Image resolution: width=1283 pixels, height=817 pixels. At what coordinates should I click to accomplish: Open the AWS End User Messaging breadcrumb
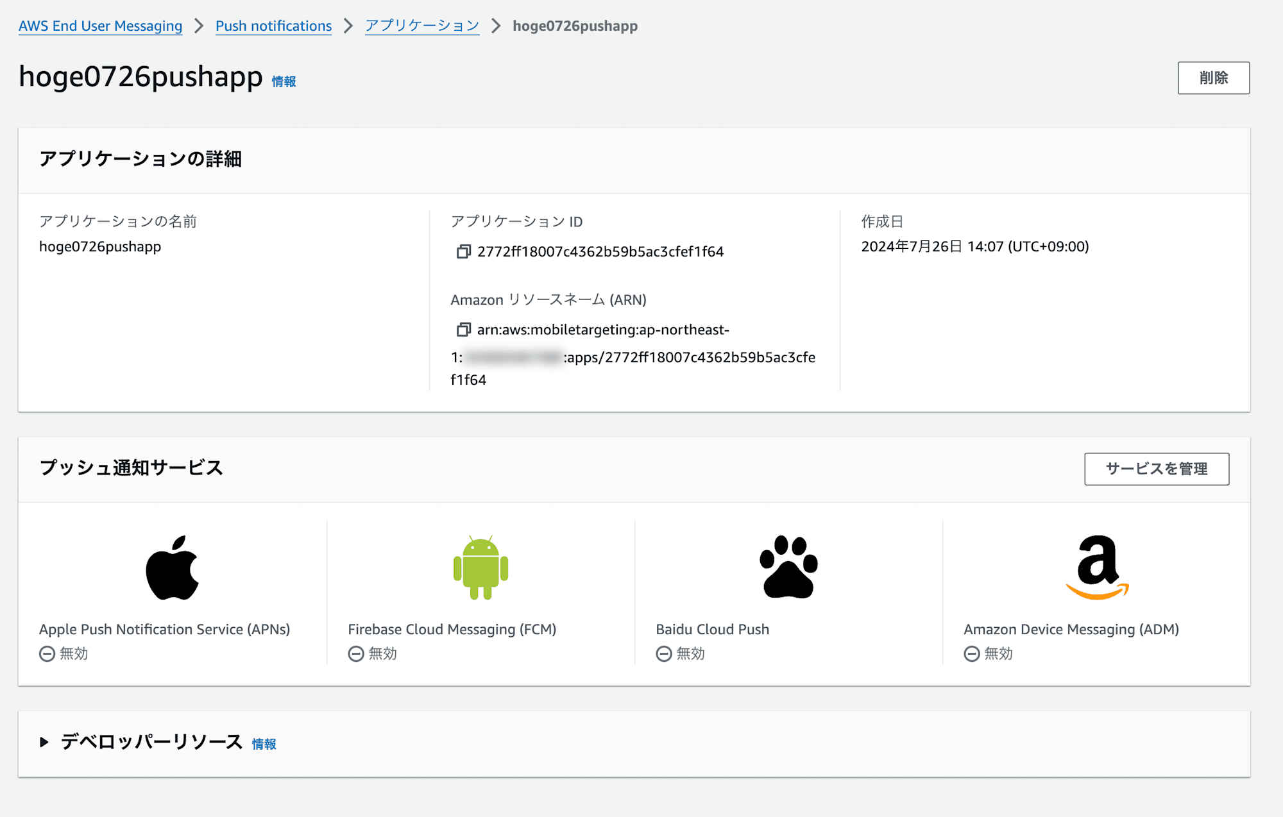coord(100,26)
